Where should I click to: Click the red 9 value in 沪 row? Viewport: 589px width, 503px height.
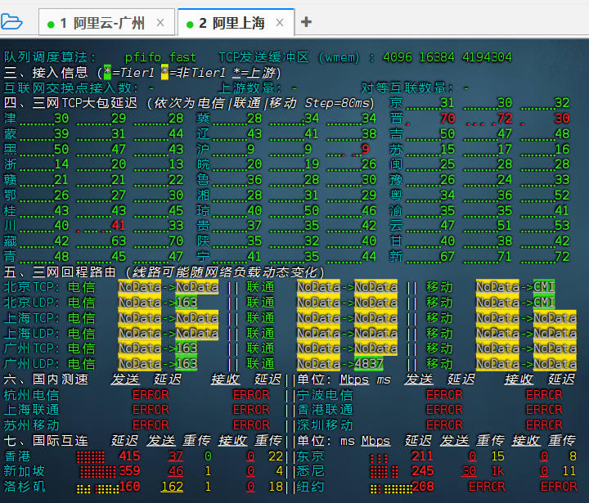(x=365, y=149)
